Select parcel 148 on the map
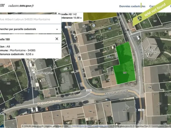Image resolution: width=171 pixels, height=128 pixels. point(92,71)
